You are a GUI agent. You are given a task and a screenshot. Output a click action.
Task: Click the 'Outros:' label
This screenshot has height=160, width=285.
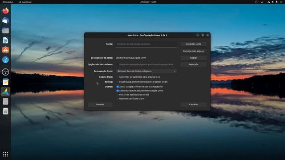(109, 87)
